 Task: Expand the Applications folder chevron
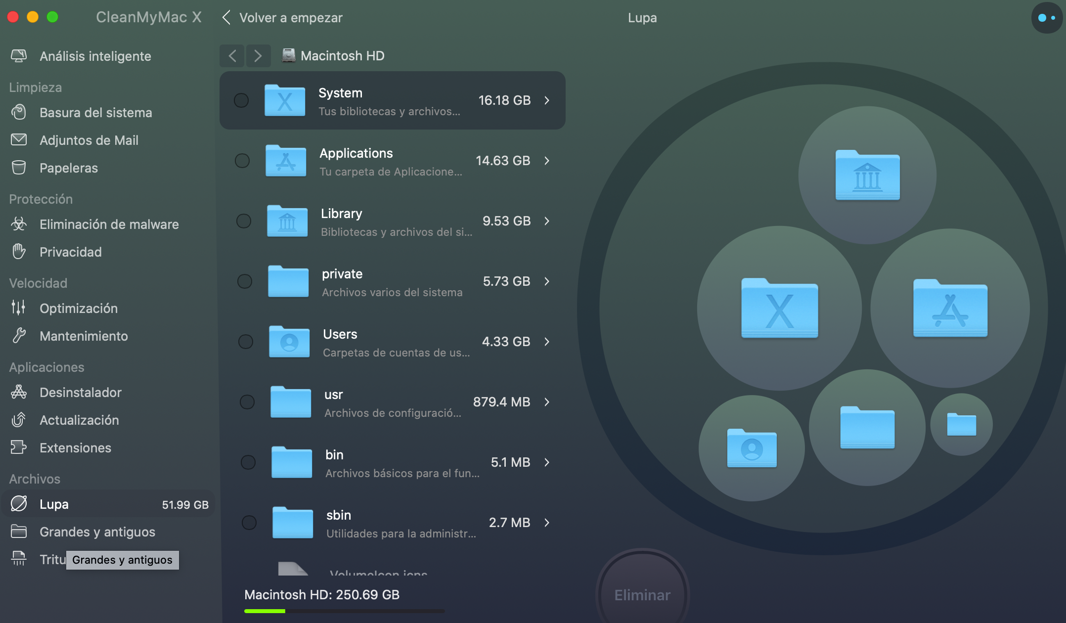[x=547, y=161]
